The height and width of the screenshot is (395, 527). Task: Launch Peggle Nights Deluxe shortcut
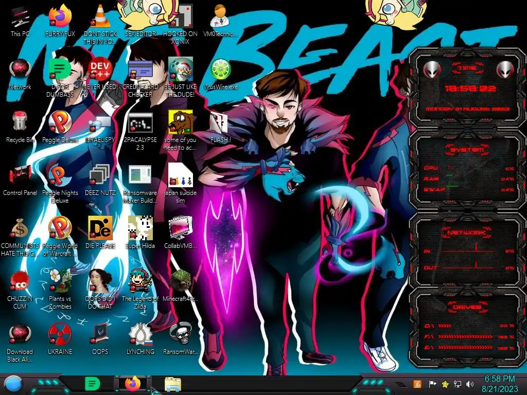(60, 183)
